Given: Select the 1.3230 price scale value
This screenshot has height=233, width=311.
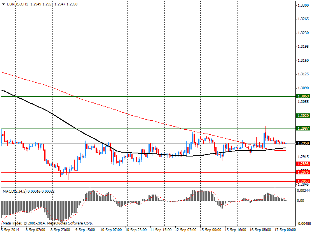Looking at the screenshot, I should click(x=303, y=33).
